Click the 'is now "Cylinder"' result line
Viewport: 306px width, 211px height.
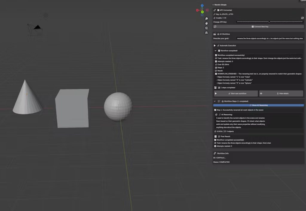pos(234,80)
